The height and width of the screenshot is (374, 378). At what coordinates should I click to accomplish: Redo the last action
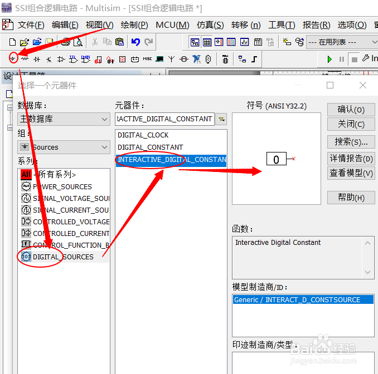[148, 42]
